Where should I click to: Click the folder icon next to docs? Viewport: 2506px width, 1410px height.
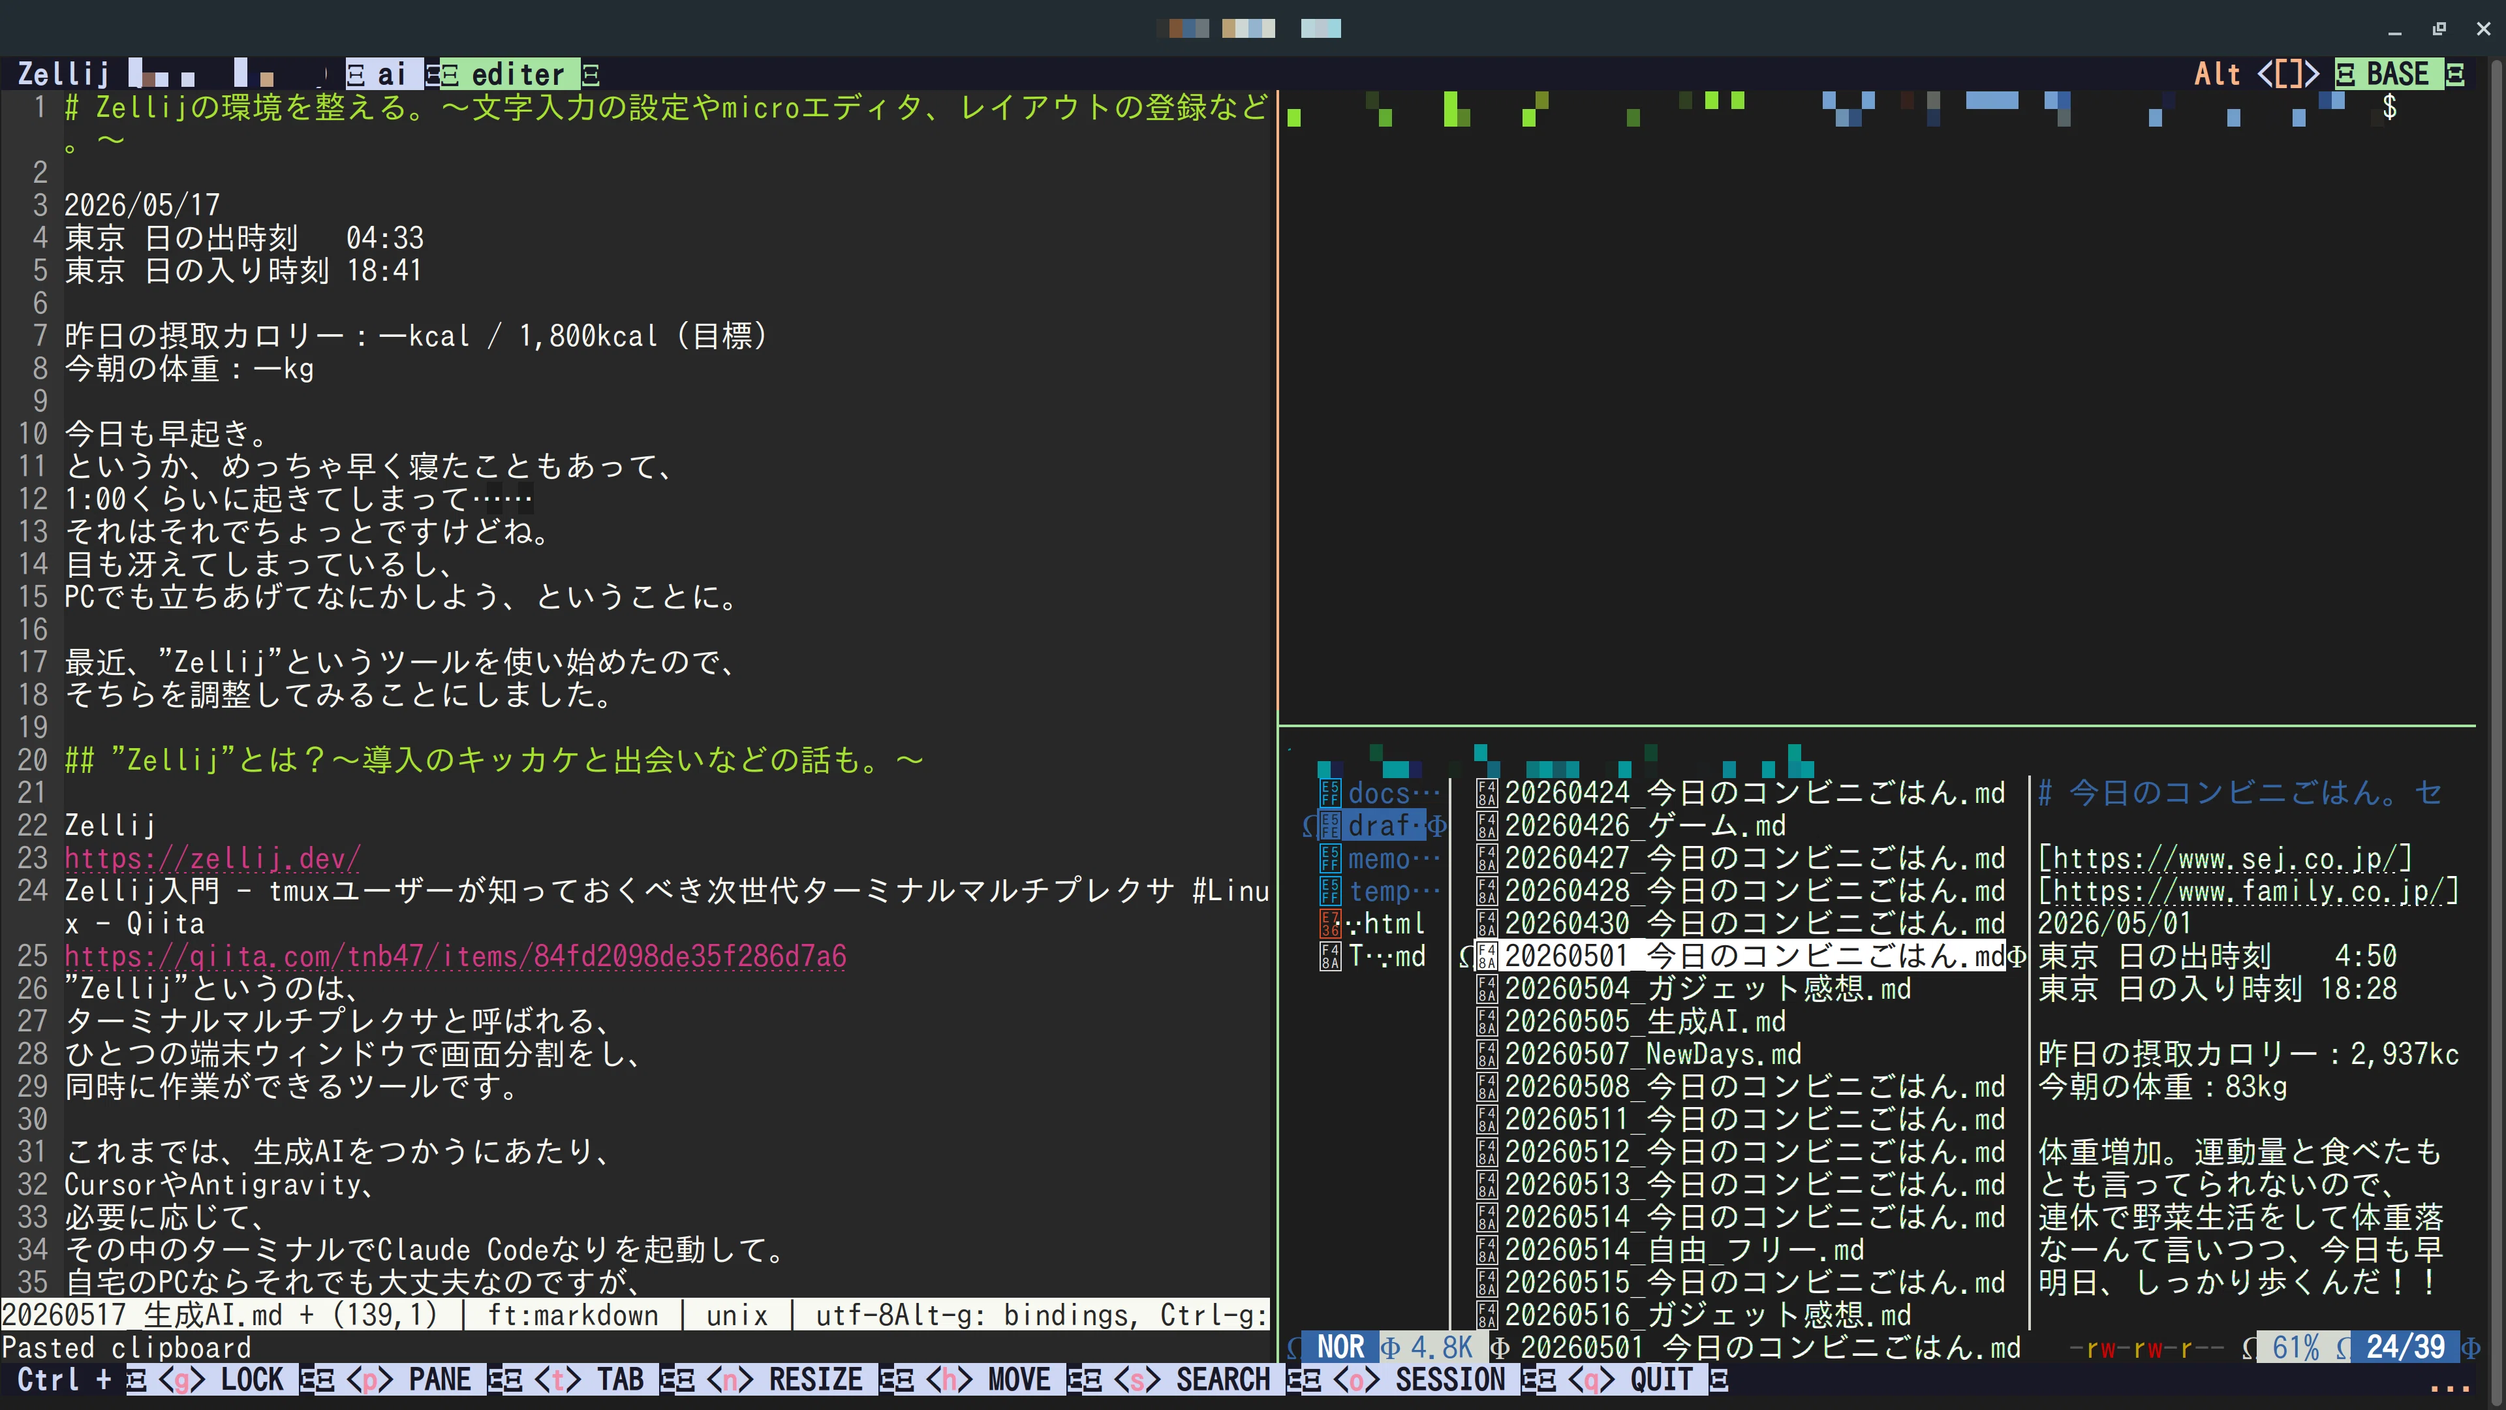pos(1330,793)
